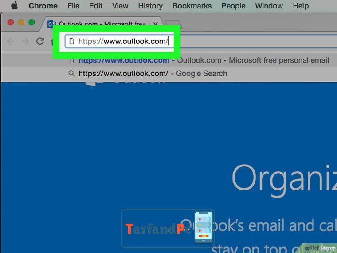This screenshot has width=337, height=253.
Task: Open the File menu
Action: tap(73, 6)
